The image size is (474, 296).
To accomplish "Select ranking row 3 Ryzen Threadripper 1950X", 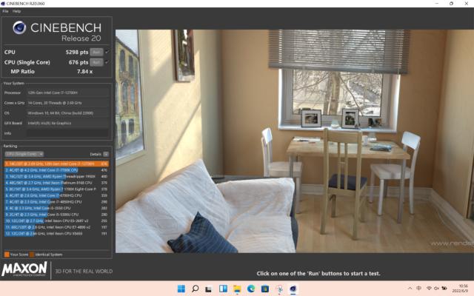I will pos(56,176).
